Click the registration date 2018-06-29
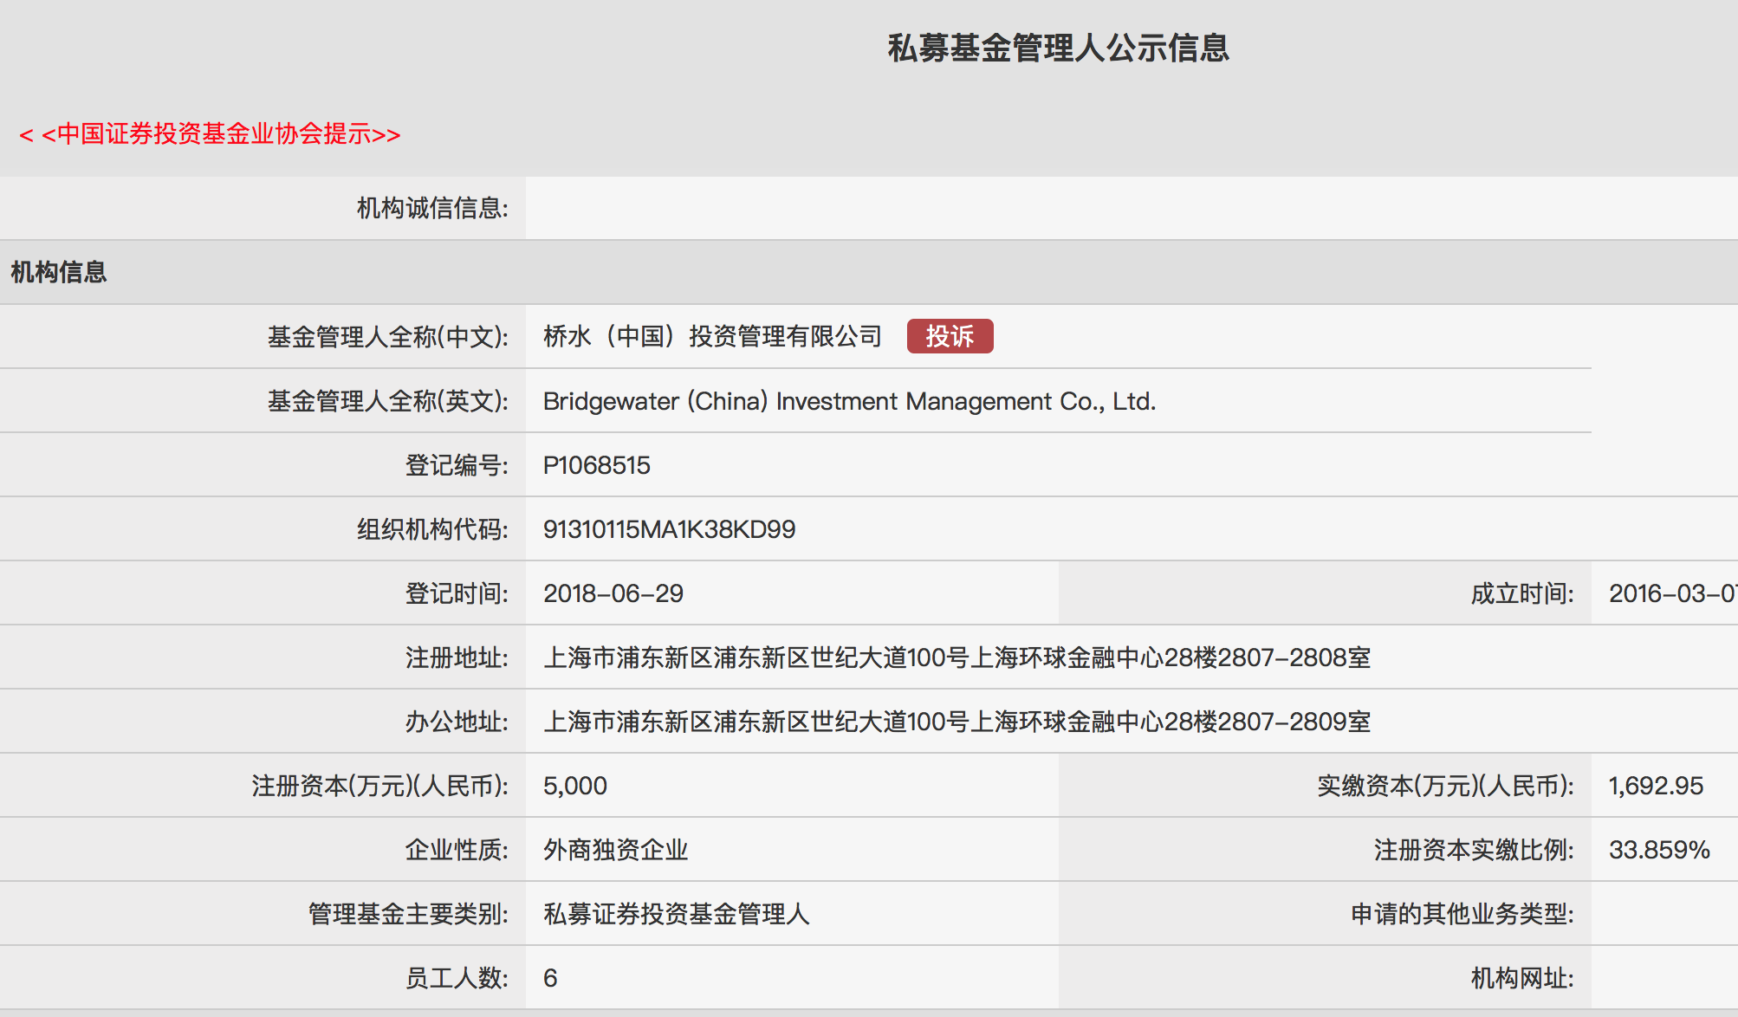This screenshot has width=1738, height=1017. tap(613, 593)
